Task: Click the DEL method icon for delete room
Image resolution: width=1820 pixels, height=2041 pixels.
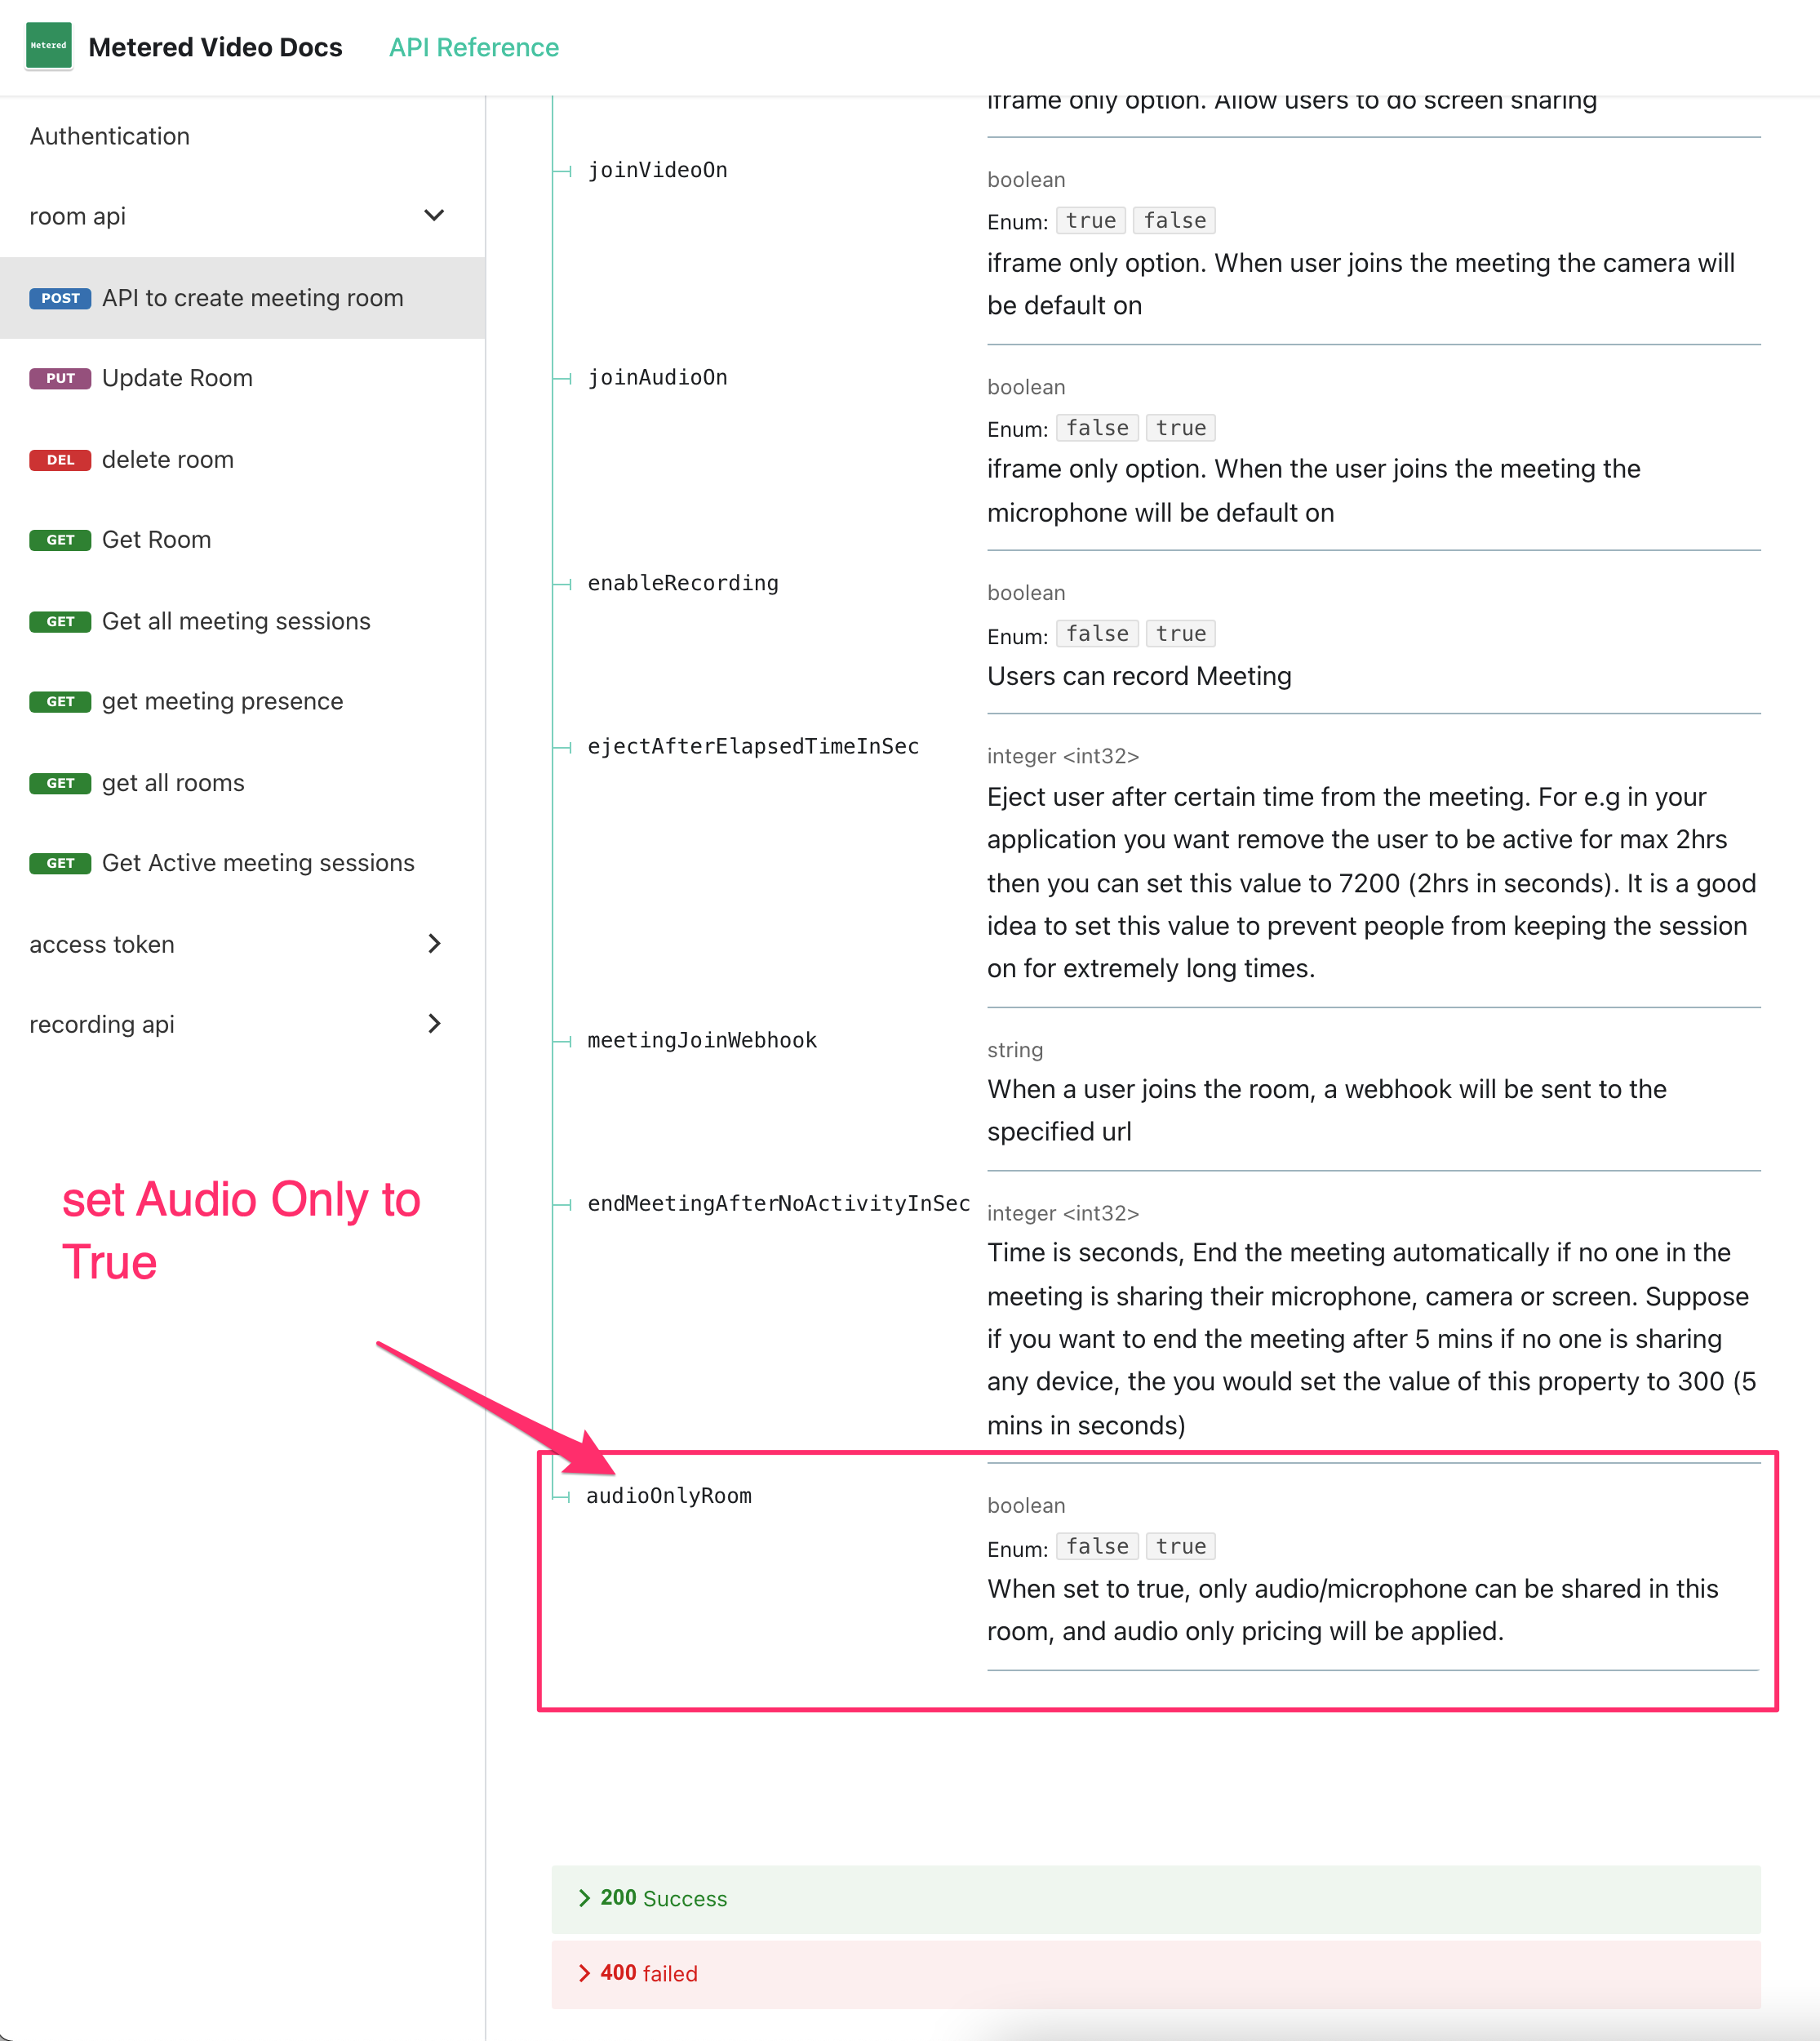Action: (x=60, y=459)
